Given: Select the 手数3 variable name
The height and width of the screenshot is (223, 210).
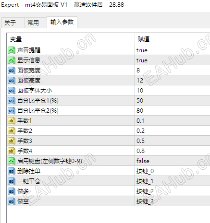Looking at the screenshot, I should pos(25,141).
